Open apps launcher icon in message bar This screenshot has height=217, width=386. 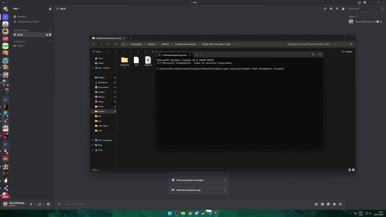coord(340,204)
